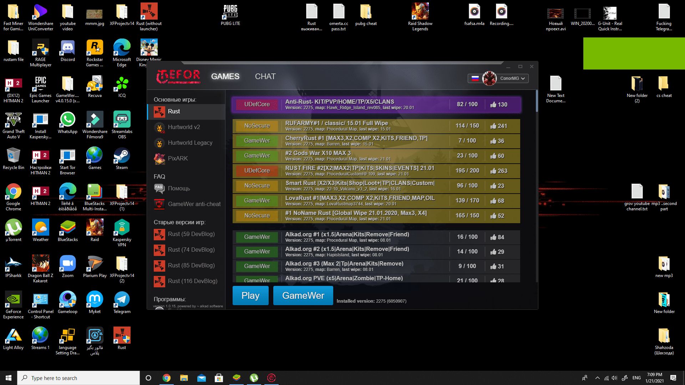Open the Befor launcher taskbar icon
Viewport: 685px width, 385px height.
tap(271, 378)
